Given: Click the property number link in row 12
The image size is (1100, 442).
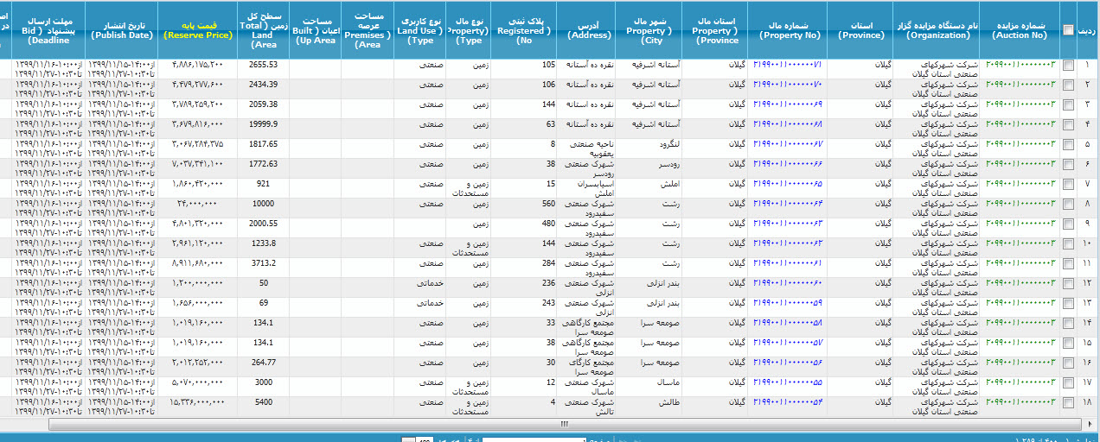Looking at the screenshot, I should point(787,283).
